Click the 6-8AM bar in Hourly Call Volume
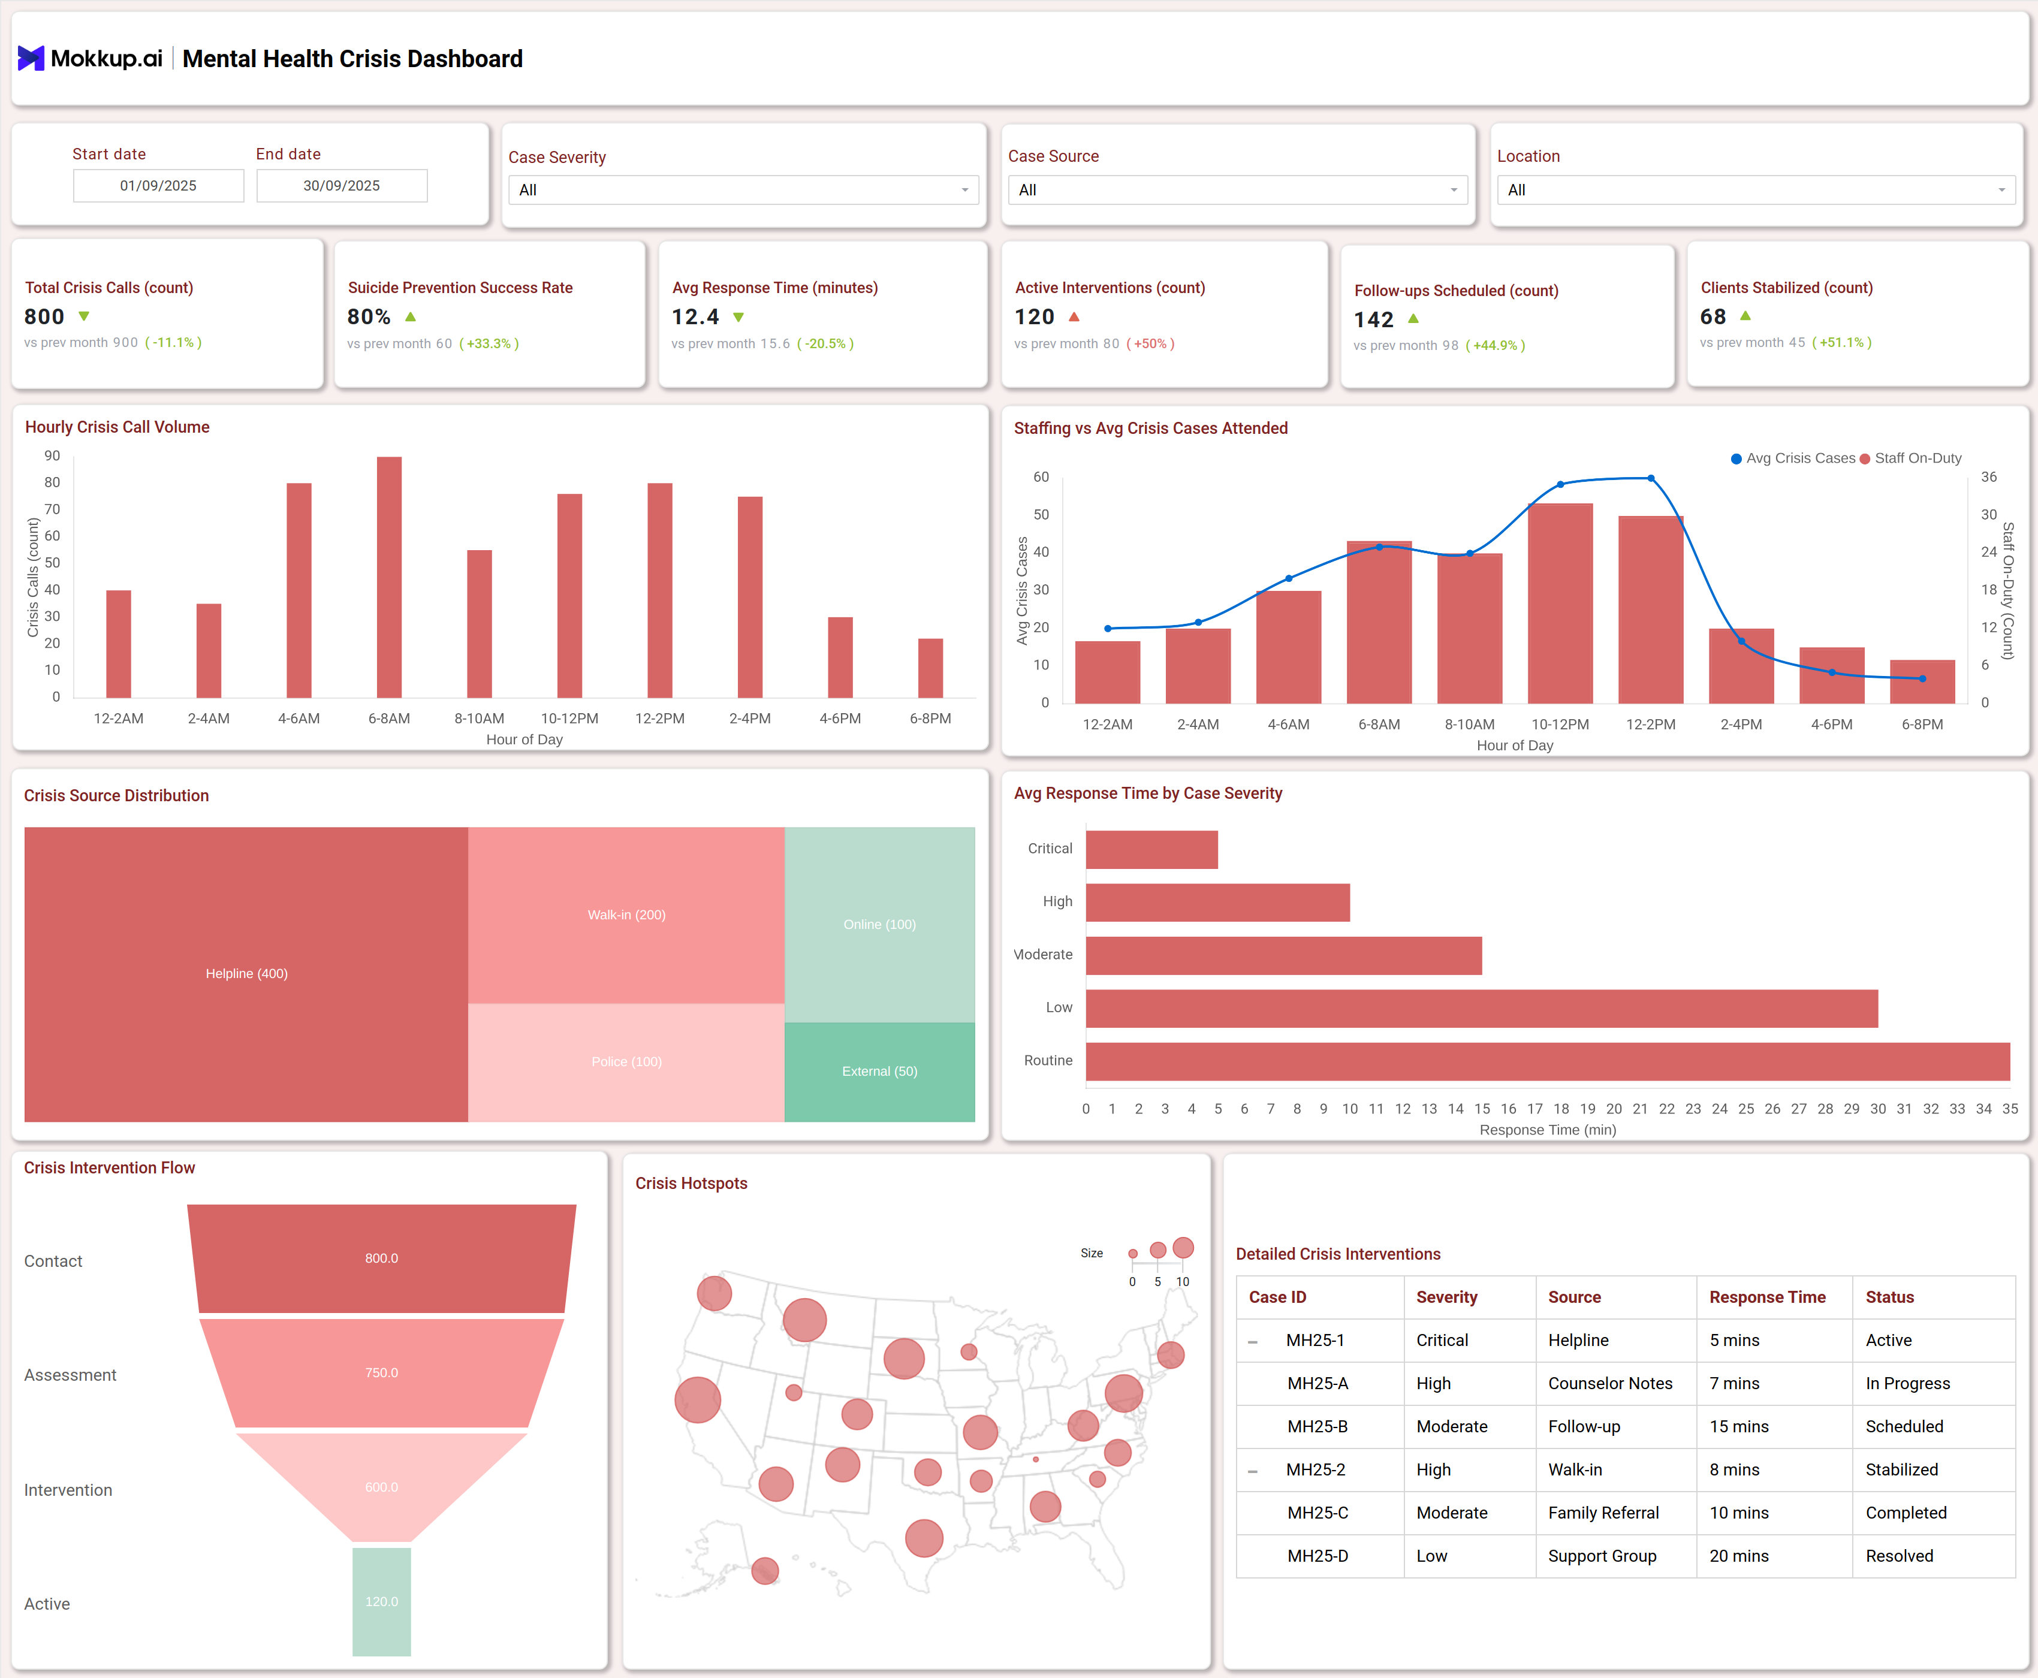Viewport: 2038px width, 1678px height. (390, 577)
